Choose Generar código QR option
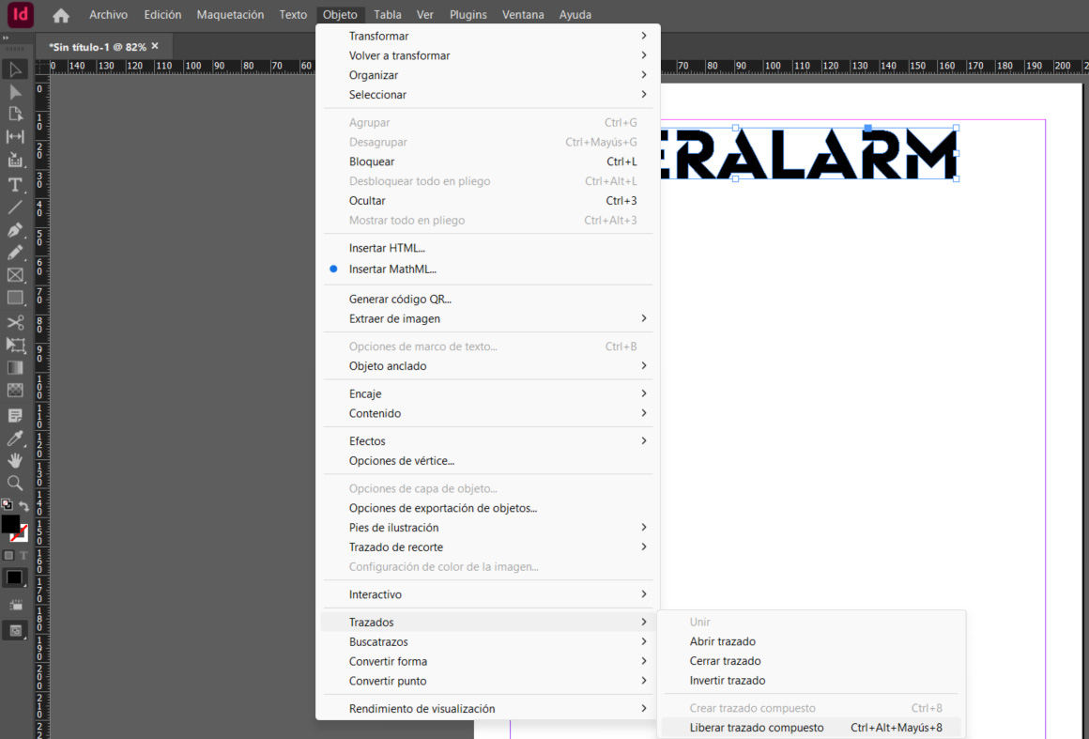Viewport: 1089px width, 739px height. [400, 299]
